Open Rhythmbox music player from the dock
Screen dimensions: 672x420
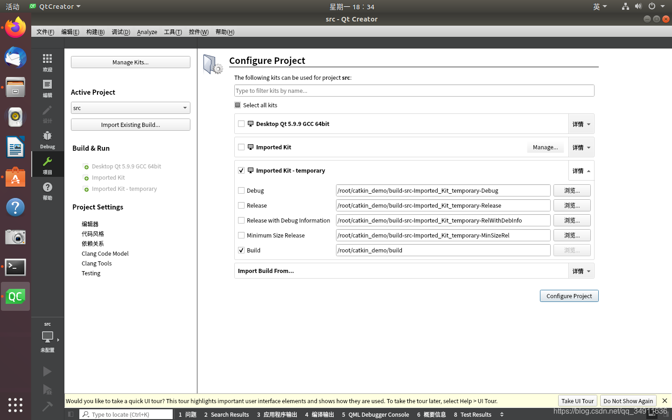[x=15, y=117]
